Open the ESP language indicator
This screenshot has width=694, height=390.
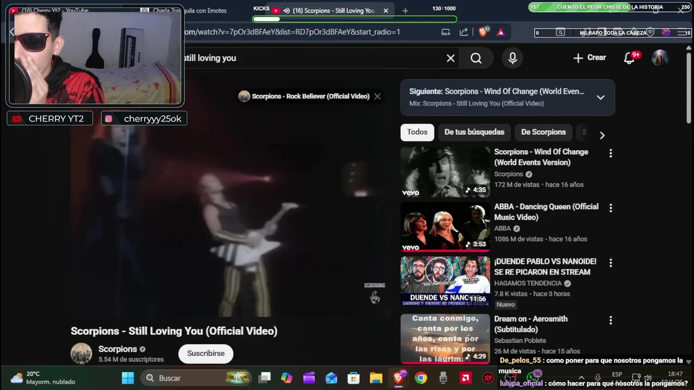tap(617, 374)
